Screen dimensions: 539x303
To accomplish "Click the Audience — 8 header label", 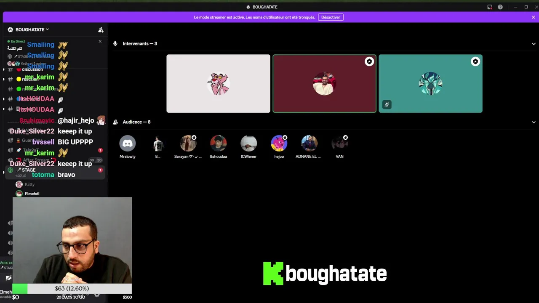I will point(136,122).
